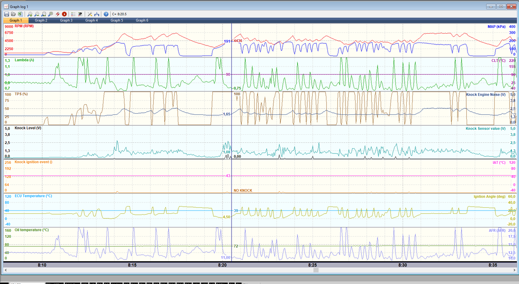Click the 0,75 Lambda cursor value
Screen dimensions: 519x284
238,88
